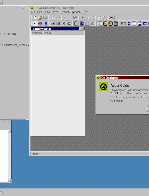Lay out widgets in a grid

(x=100, y=18)
